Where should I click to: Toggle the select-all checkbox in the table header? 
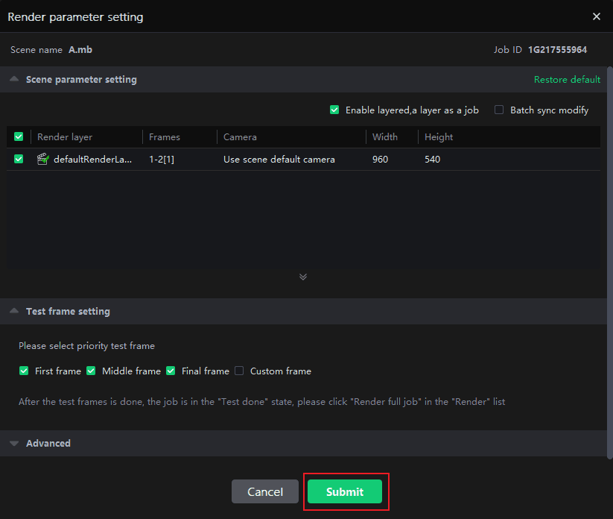tap(19, 137)
